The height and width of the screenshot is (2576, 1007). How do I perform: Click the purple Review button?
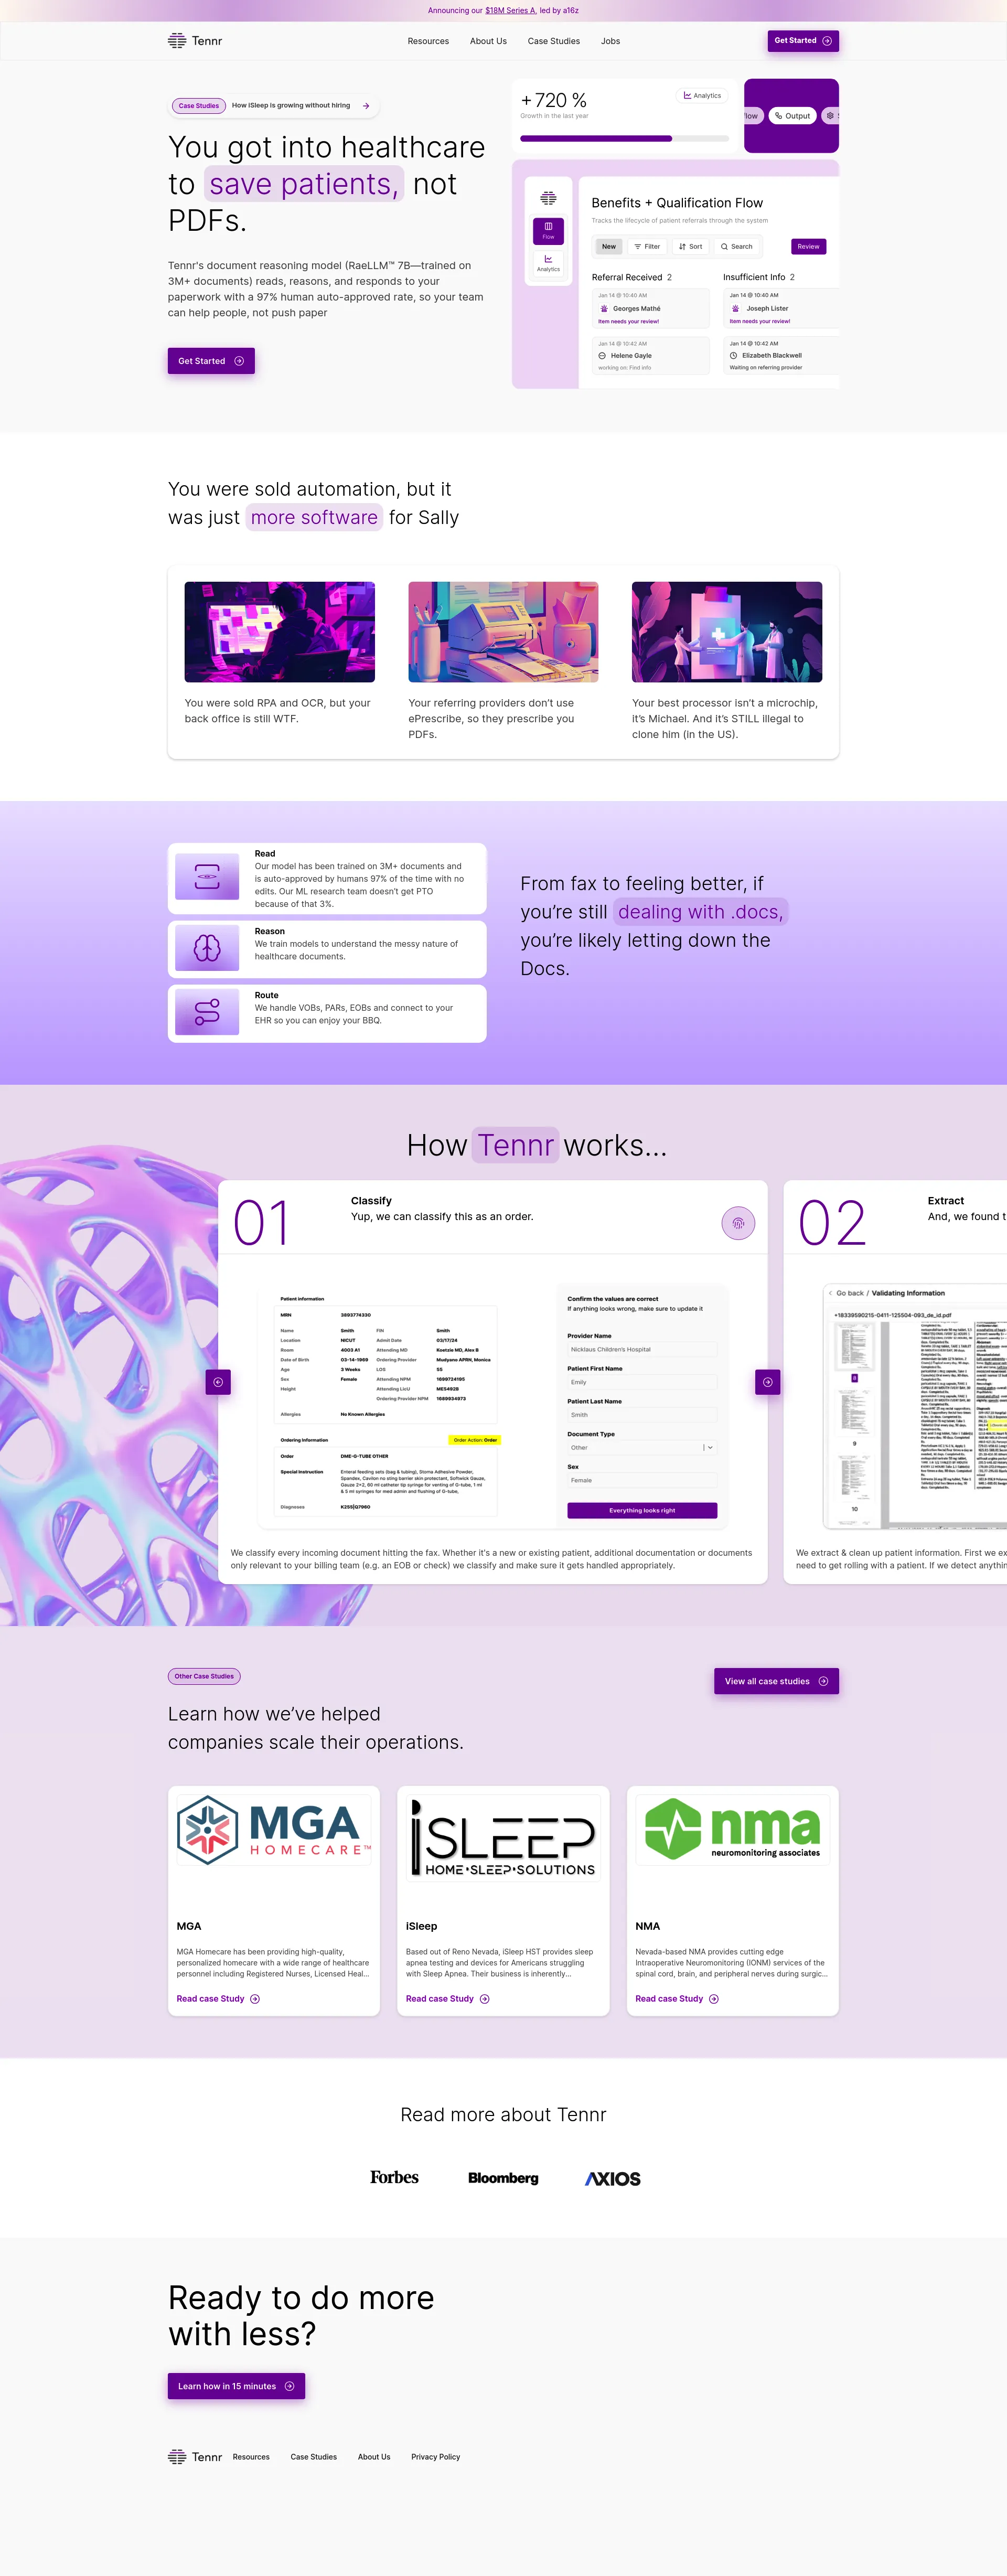[808, 246]
